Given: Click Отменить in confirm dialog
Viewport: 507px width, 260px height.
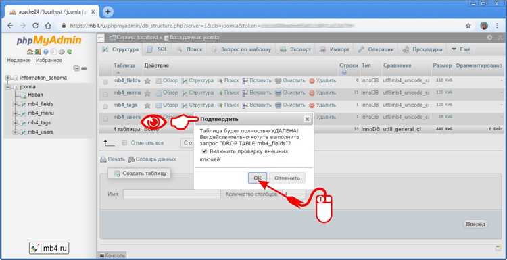Looking at the screenshot, I should pos(287,178).
